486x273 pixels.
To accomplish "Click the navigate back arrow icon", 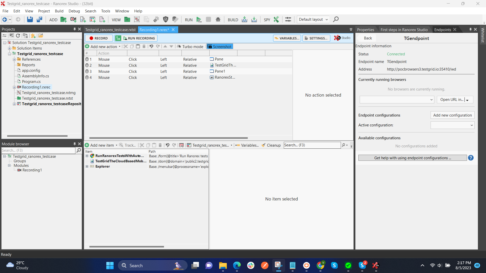I will (x=5, y=19).
